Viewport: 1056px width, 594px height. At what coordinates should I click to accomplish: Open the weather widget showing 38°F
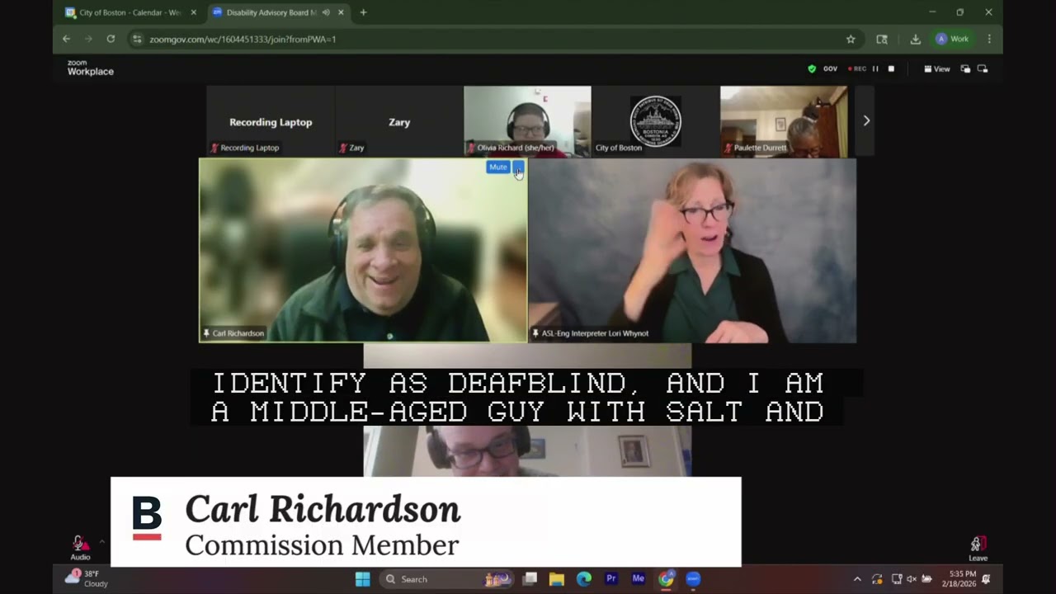pos(86,579)
